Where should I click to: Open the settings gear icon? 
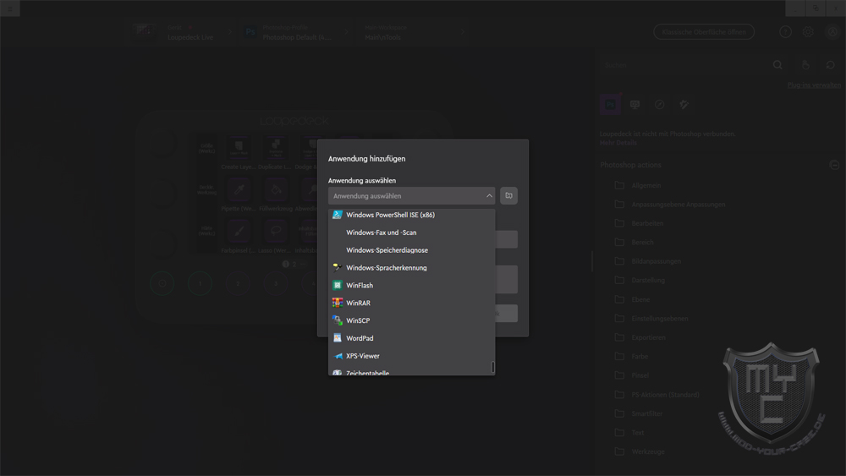pyautogui.click(x=808, y=32)
